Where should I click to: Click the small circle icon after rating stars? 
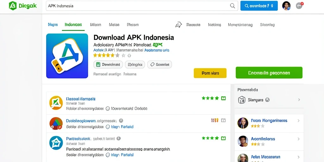pos(129,55)
